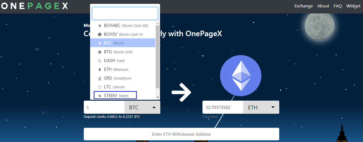Viewport: 363px width, 142px height.
Task: Click the Groestlcoin coin icon
Action: click(x=100, y=78)
